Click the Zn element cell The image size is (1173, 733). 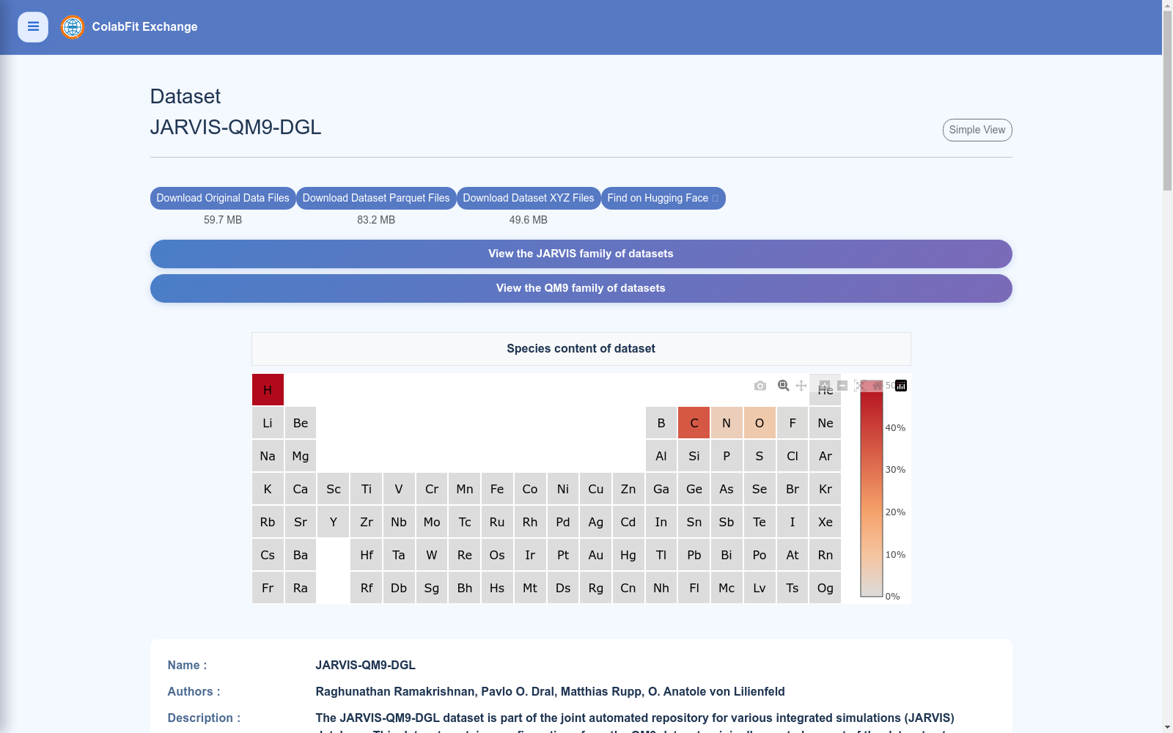tap(628, 489)
